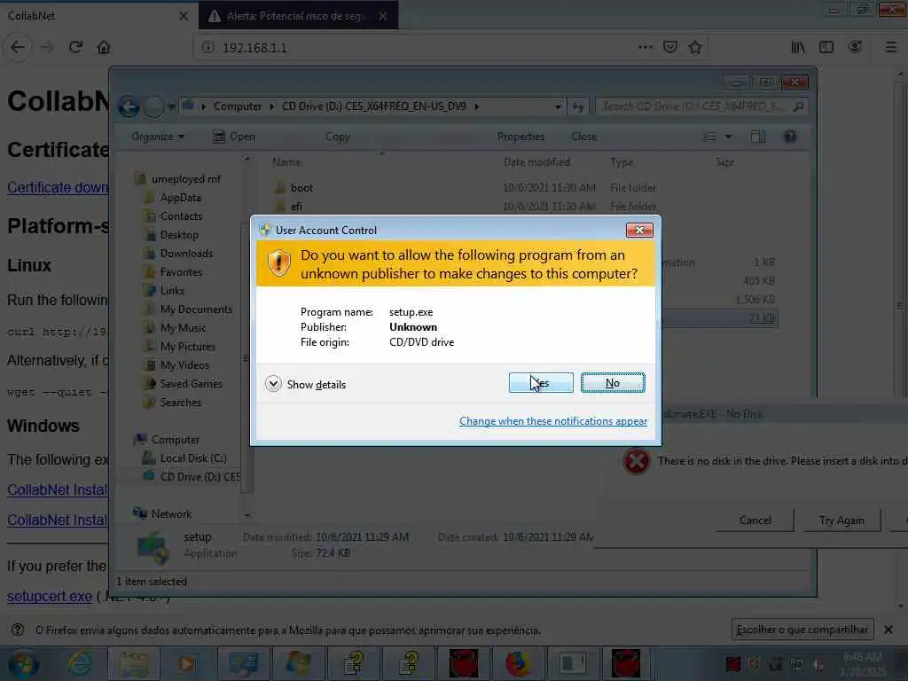Select Network in navigation tree
908x681 pixels.
(171, 513)
